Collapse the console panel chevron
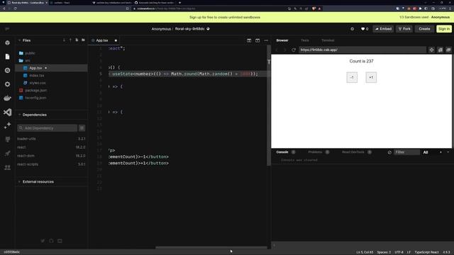This screenshot has width=454, height=255. (x=448, y=152)
